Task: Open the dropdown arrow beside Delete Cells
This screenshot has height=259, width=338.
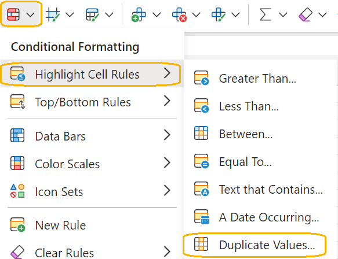Action: coord(196,14)
